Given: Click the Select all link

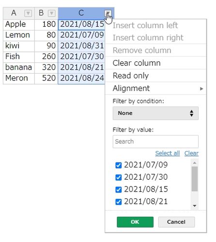Looking at the screenshot, I should 168,153.
